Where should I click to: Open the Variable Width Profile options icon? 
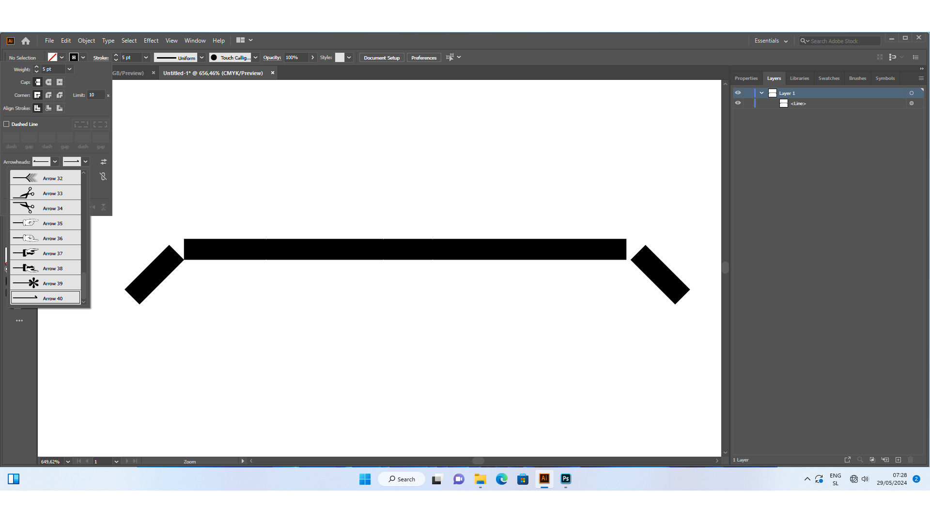(202, 57)
